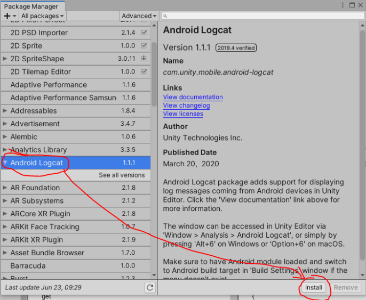Viewport: 366px width, 300px height.
Task: Maximize the Package Manager window
Action: tap(352, 5)
